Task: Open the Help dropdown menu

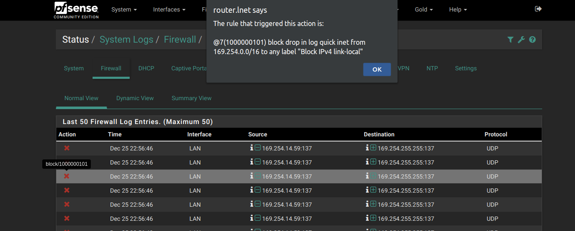Action: click(458, 9)
